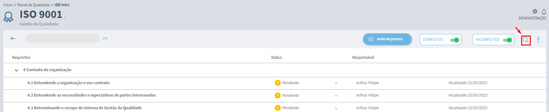Click the Responsável column header
Image resolution: width=549 pixels, height=112 pixels.
click(363, 57)
